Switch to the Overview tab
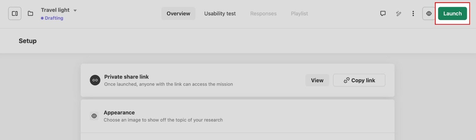 [178, 13]
